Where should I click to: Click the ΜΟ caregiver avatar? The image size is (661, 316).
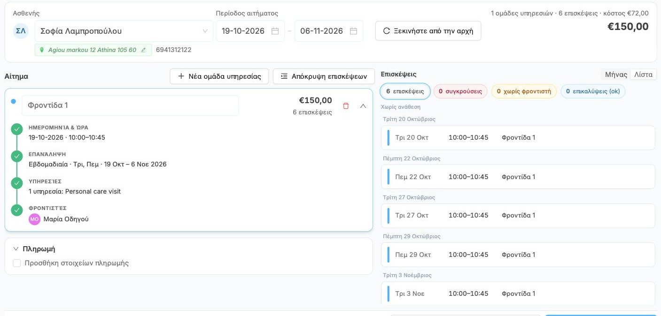[34, 219]
